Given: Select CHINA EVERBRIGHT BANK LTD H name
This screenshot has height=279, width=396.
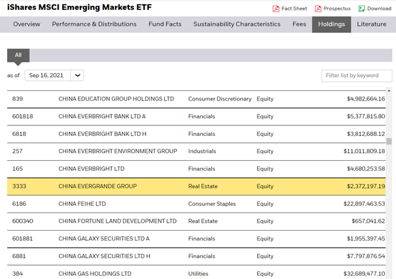Looking at the screenshot, I should (102, 134).
